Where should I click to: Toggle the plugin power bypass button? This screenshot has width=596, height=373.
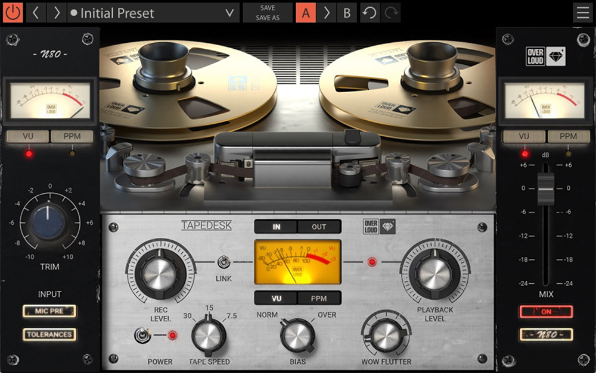tap(13, 12)
